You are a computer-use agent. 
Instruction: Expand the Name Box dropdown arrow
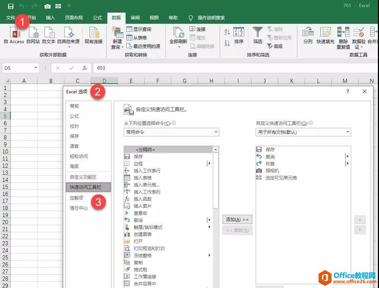(36, 68)
